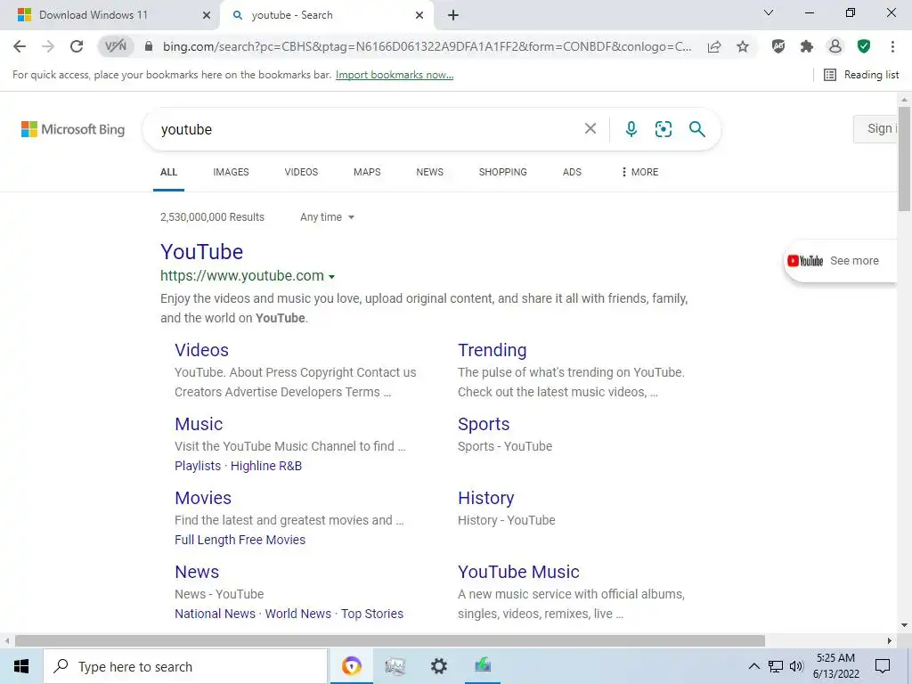Expand the MORE search categories menu
Viewport: 912px width, 684px height.
point(639,172)
